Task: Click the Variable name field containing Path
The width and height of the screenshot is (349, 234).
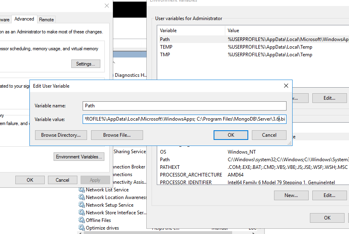Action: [x=185, y=106]
